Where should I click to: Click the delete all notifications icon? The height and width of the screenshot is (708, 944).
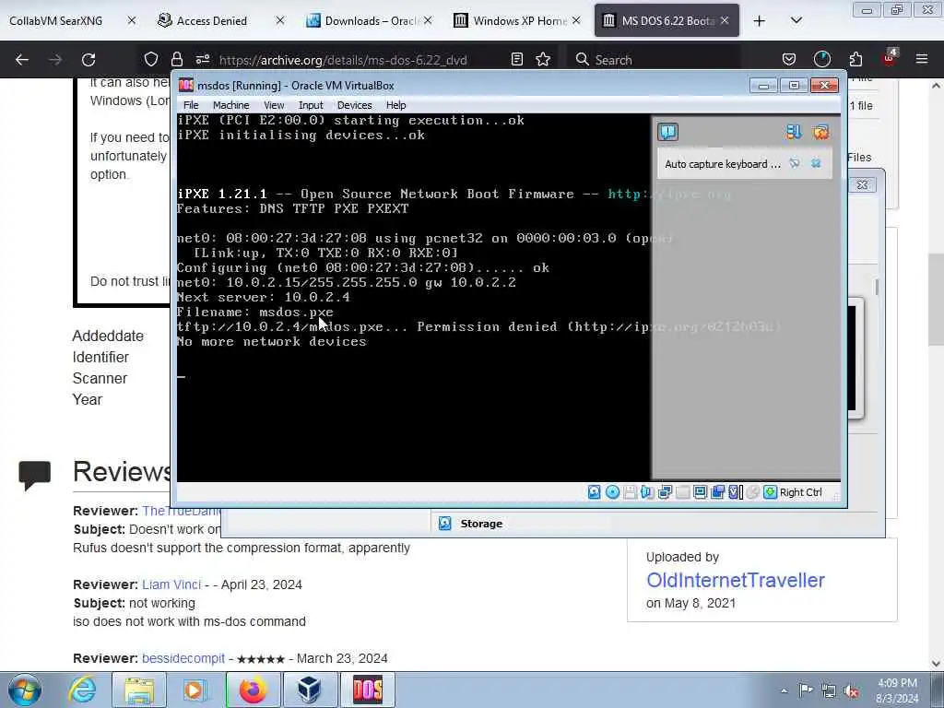[820, 131]
